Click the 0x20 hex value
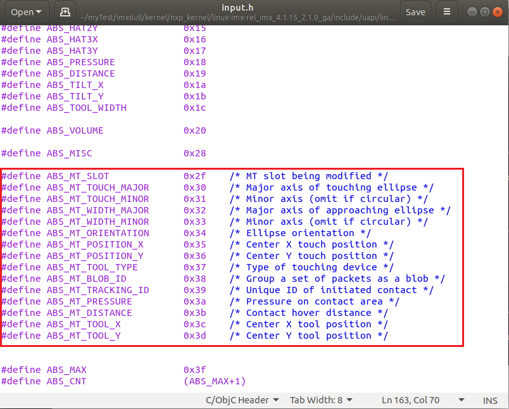The image size is (509, 409). (x=194, y=130)
